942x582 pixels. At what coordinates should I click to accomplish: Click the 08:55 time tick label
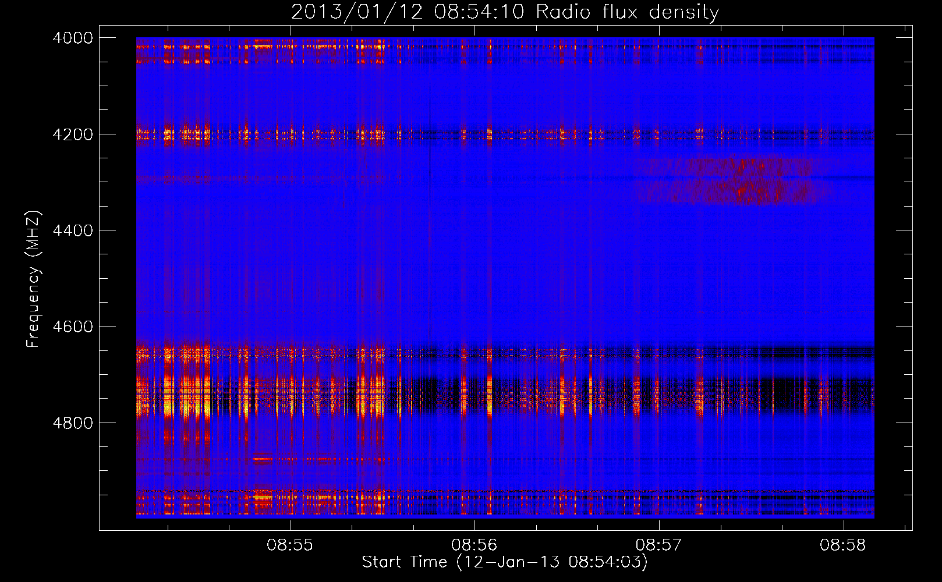[290, 545]
